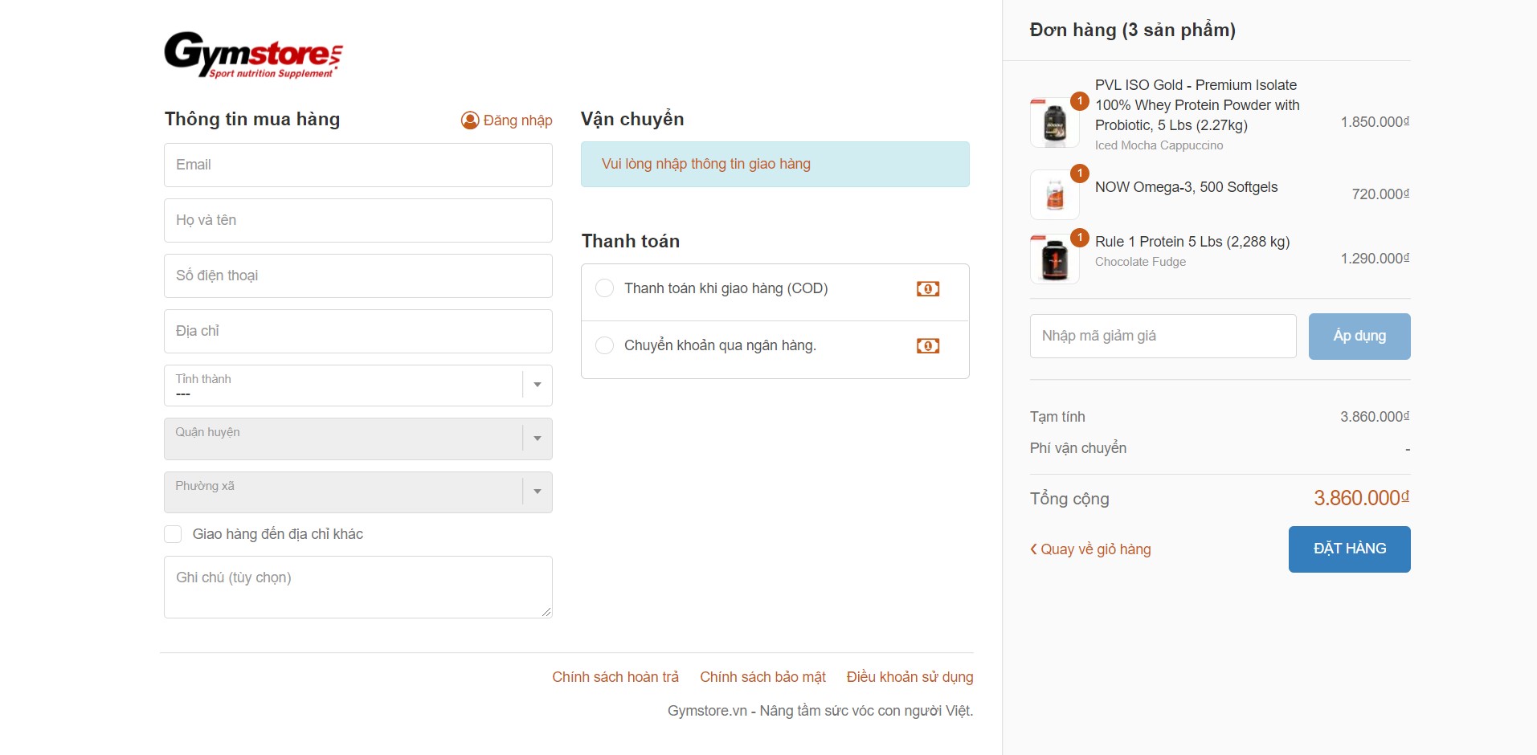This screenshot has width=1537, height=755.
Task: Click the 1.290.000₫ price
Action: 1375,259
